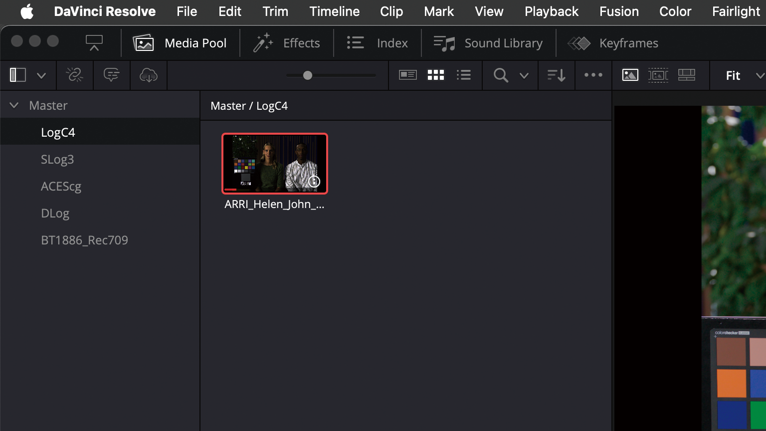Select the LogC4 bin
Viewport: 766px width, 431px height.
[x=100, y=132]
